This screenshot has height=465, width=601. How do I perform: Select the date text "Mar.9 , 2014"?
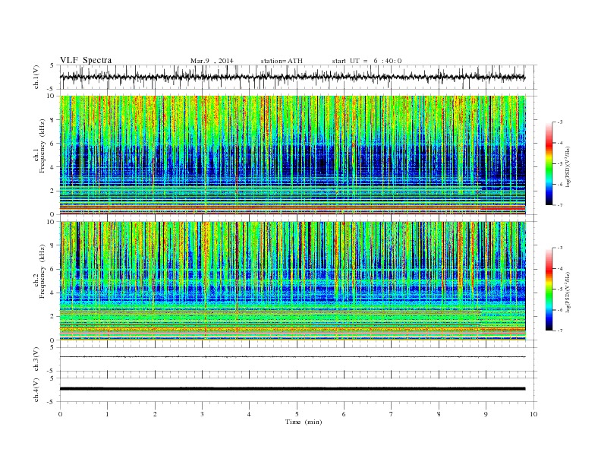point(212,61)
